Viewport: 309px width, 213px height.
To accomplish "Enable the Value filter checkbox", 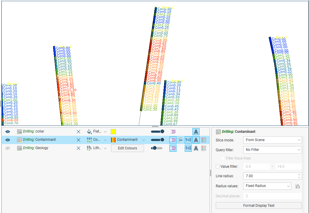I will (218, 167).
